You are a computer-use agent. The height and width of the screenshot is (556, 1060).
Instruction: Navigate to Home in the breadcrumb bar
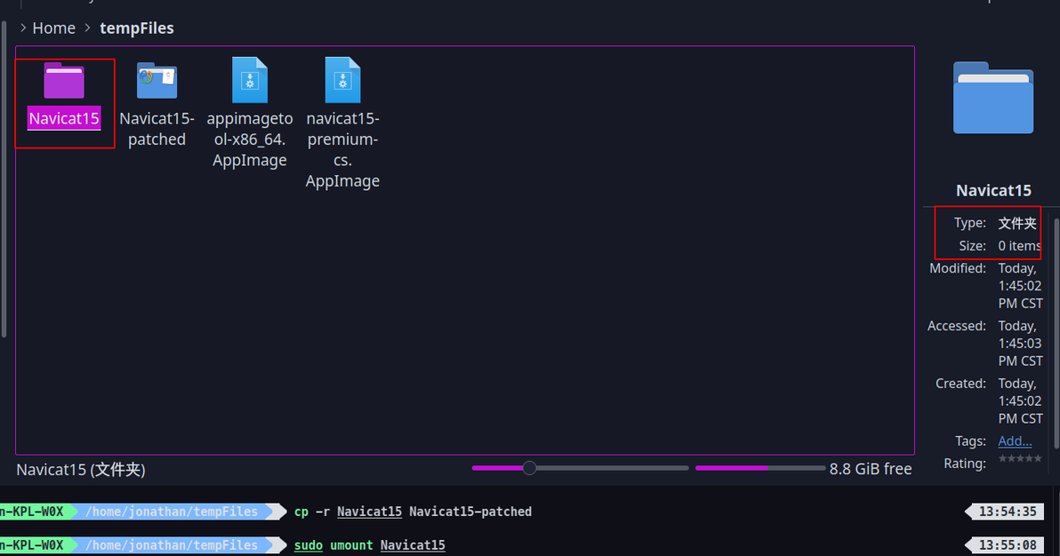point(54,28)
